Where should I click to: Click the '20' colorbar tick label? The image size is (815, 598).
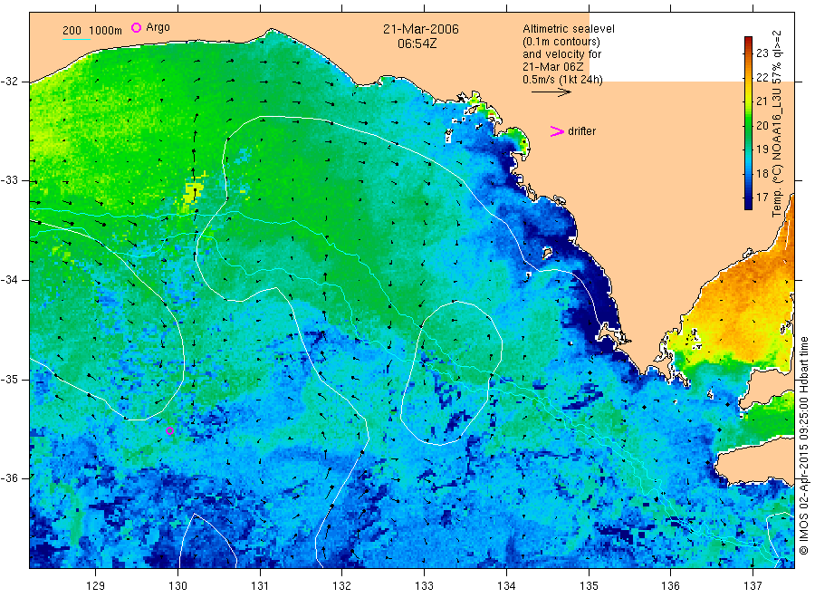pyautogui.click(x=762, y=125)
